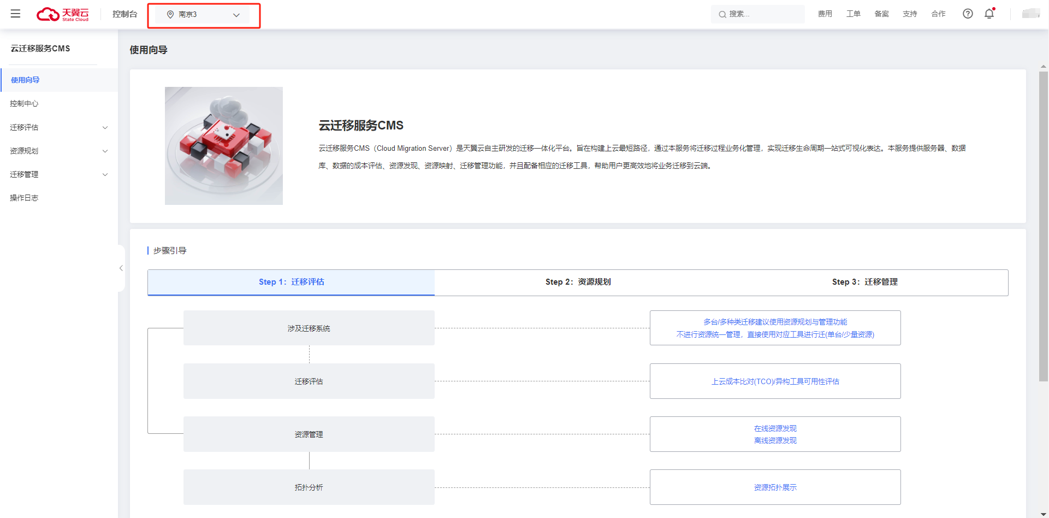Viewport: 1049px width, 518px height.
Task: Open the 南京3 region dropdown
Action: coord(203,15)
